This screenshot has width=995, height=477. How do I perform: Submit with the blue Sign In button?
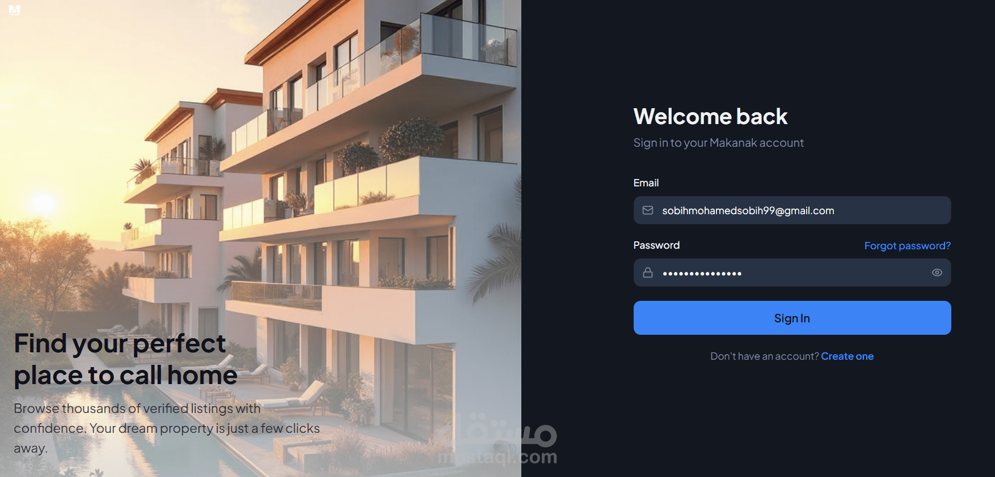(792, 318)
